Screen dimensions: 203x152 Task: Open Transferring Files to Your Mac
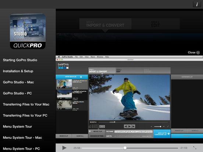[x=26, y=104]
